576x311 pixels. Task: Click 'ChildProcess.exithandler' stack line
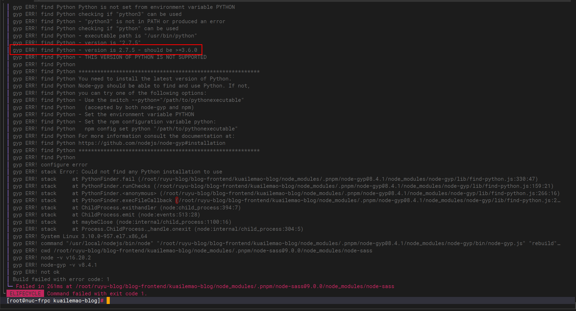pos(127,208)
